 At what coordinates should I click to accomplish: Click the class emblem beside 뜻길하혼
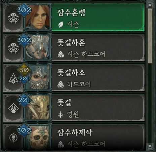[13, 49]
